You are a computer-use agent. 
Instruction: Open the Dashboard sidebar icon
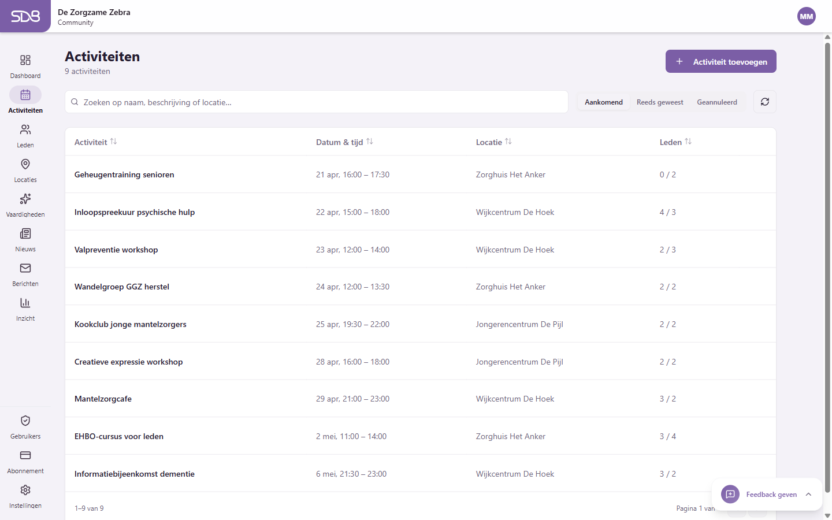click(25, 61)
